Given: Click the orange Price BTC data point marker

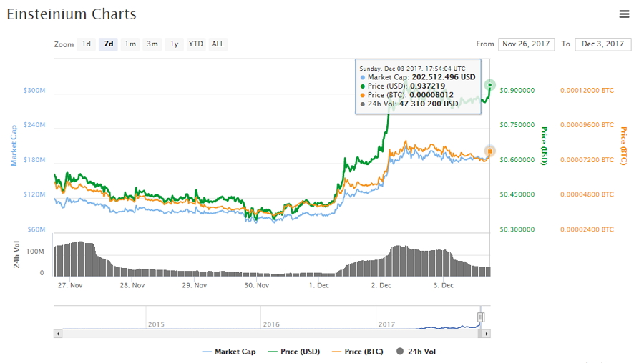Looking at the screenshot, I should [489, 151].
